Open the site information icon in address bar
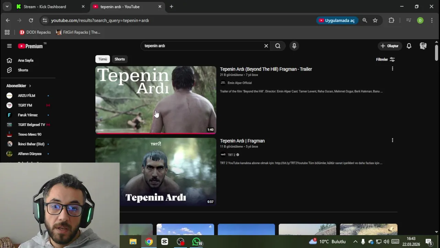 click(45, 20)
